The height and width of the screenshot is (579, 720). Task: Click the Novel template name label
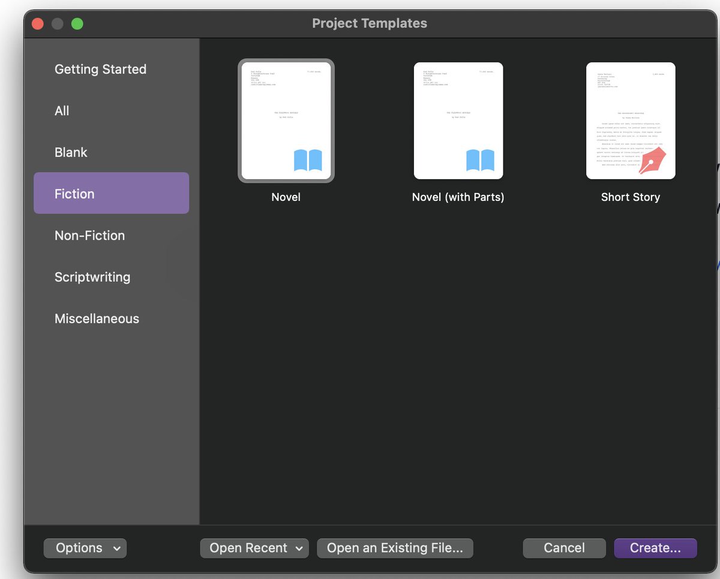[x=286, y=197]
